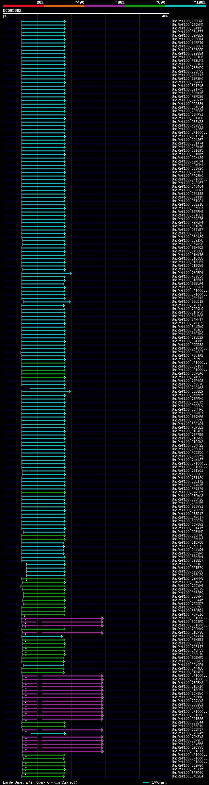Click the UniRef100_A2IBS6 label
The width and height of the screenshot is (209, 785).
tap(187, 719)
